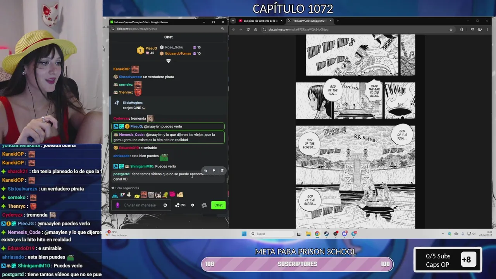
Task: Open PieeJG top gifter profile in leaderboard
Action: [x=151, y=48]
